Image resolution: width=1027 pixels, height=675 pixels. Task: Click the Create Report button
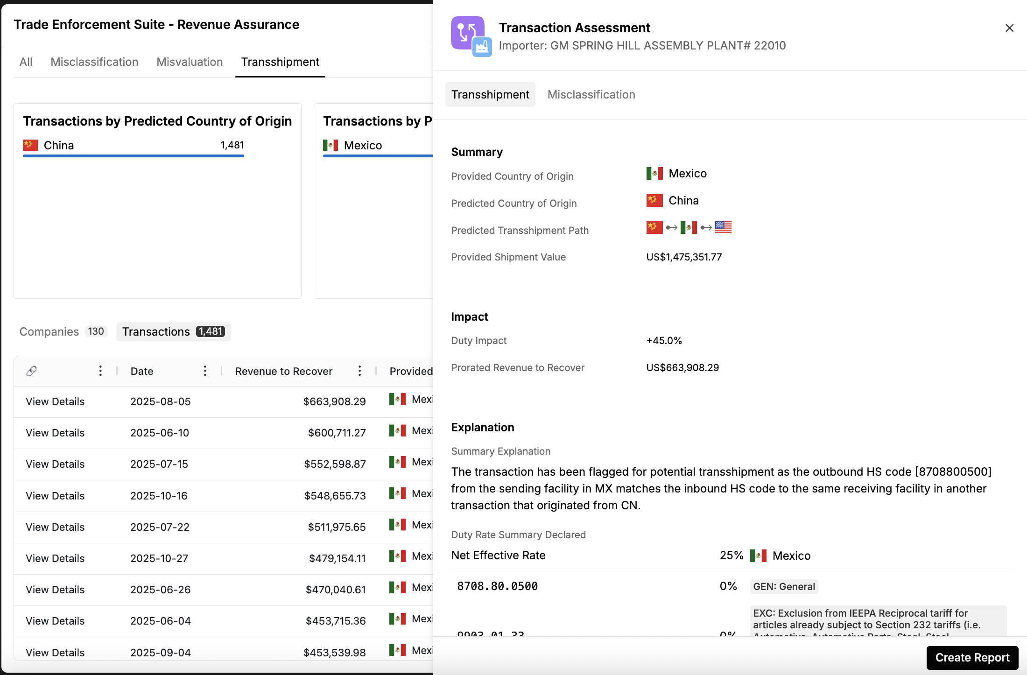click(x=972, y=657)
